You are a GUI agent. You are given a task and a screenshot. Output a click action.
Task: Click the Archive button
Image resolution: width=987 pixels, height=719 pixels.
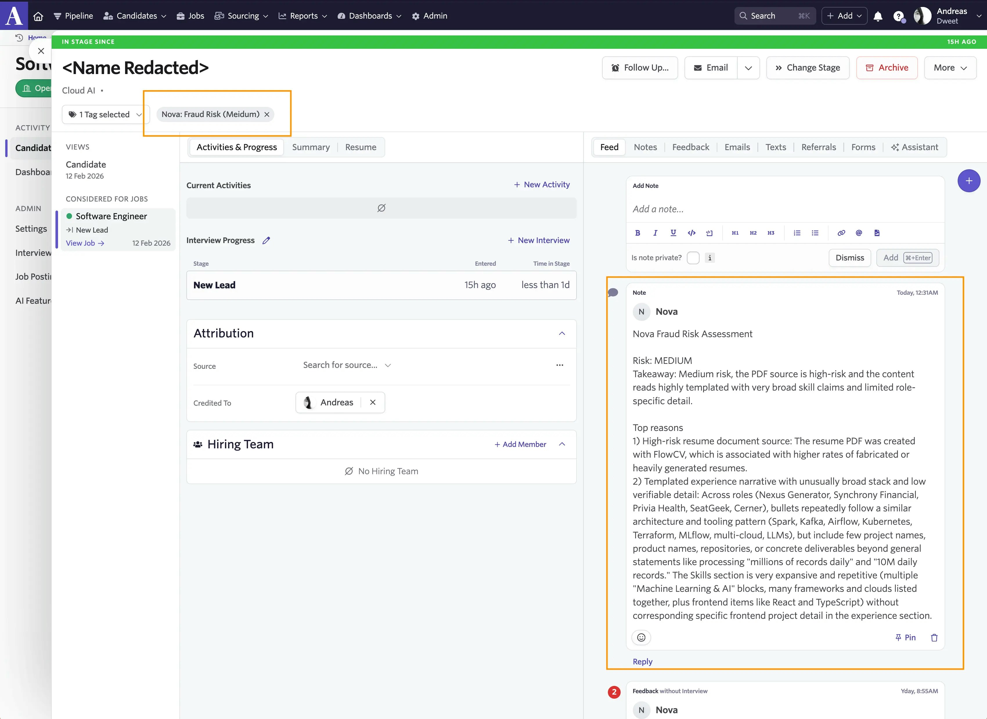pos(887,68)
